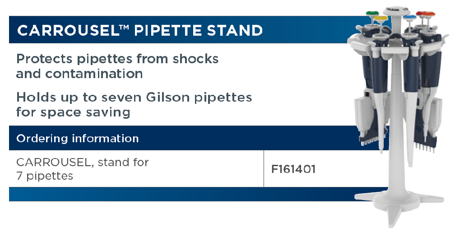Click the carrousel stand top knob

tap(396, 10)
